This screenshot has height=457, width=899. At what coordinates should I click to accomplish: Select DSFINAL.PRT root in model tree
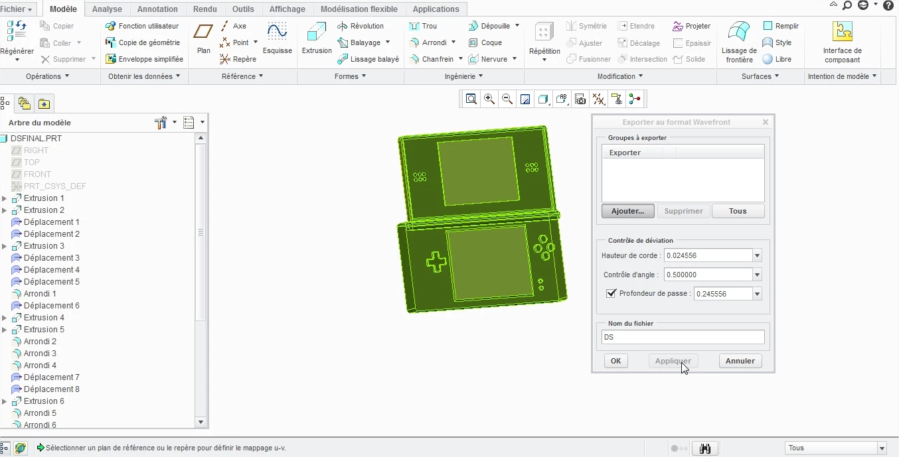point(31,139)
